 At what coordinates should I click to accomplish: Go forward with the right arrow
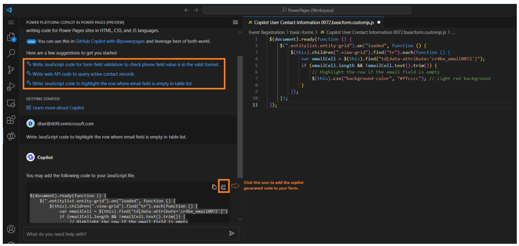(195, 10)
